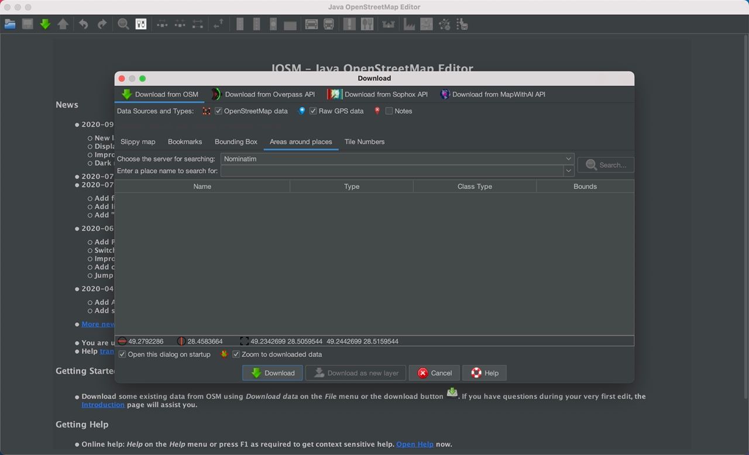Open the Bounding Box tab
Screen dimensions: 749x455
coord(236,142)
